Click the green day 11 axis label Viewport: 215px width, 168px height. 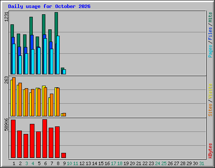(76, 163)
